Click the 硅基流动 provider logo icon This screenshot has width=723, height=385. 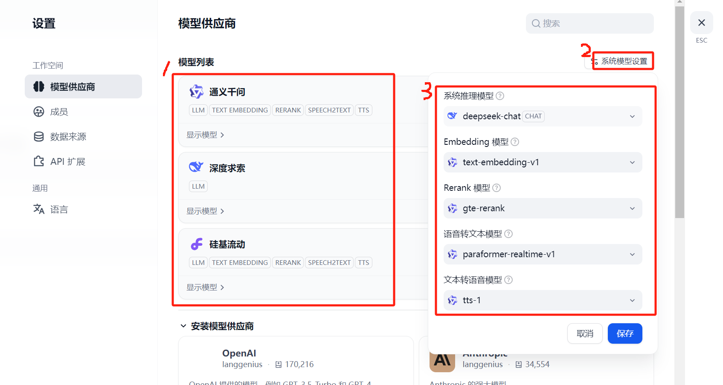click(x=196, y=244)
